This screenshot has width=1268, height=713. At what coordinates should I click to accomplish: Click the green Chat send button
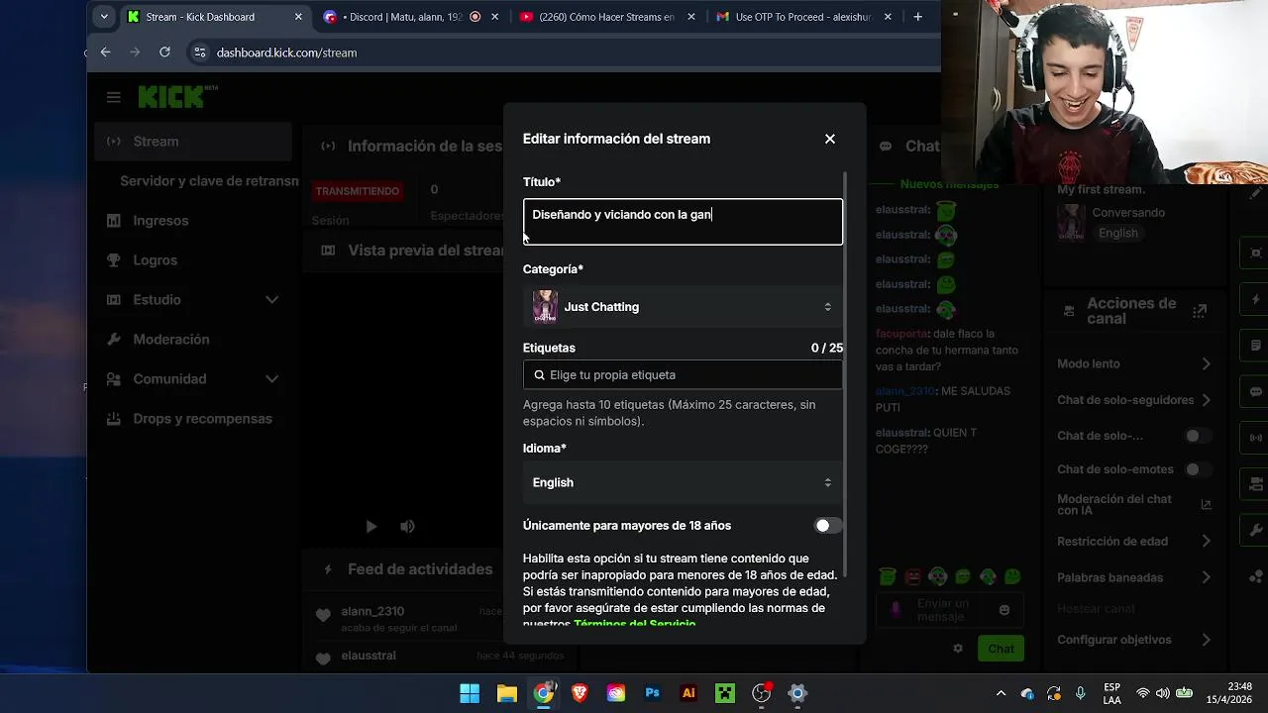pos(1001,649)
